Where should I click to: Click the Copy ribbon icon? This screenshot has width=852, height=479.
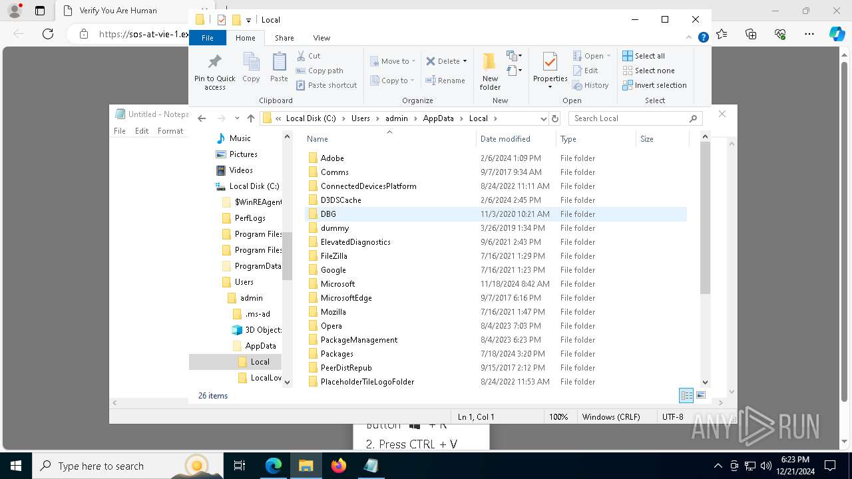click(251, 67)
